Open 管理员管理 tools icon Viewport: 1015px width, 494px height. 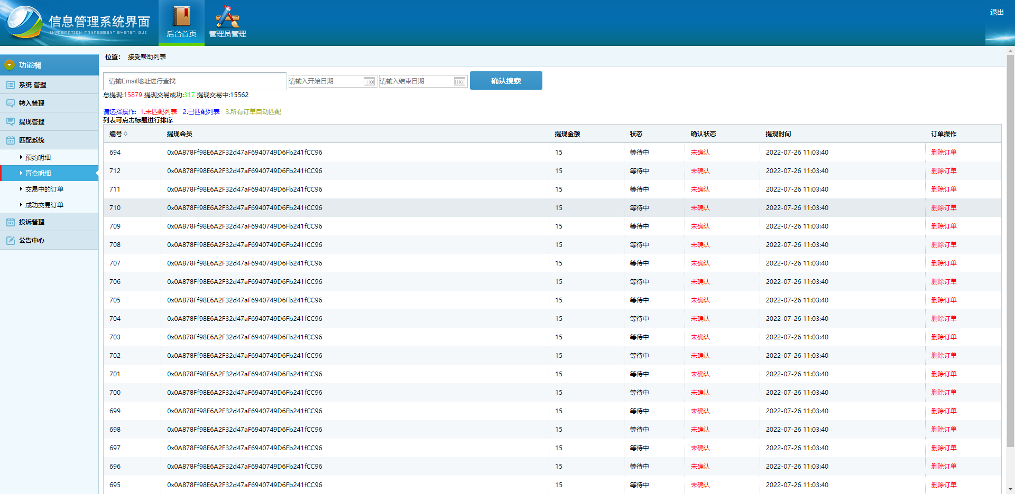pos(227,17)
